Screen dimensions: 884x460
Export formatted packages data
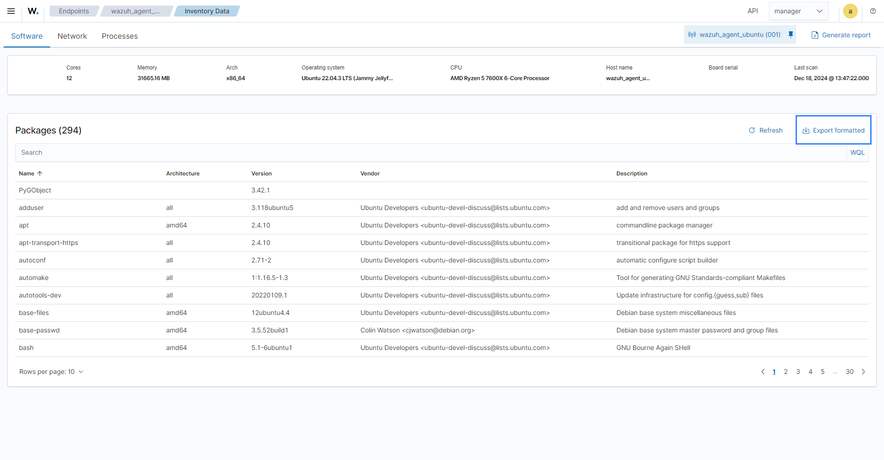tap(833, 130)
